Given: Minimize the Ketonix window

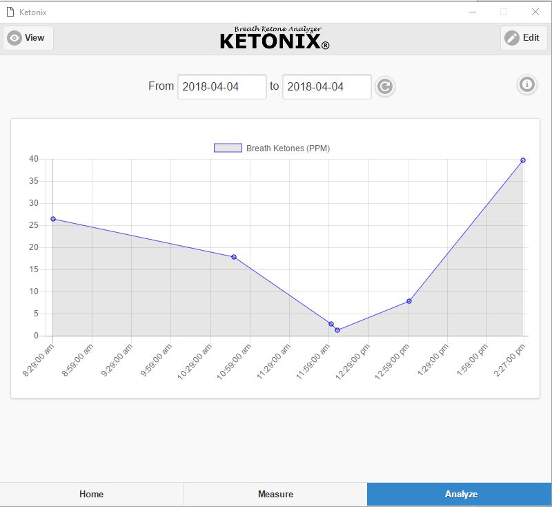Looking at the screenshot, I should 473,12.
